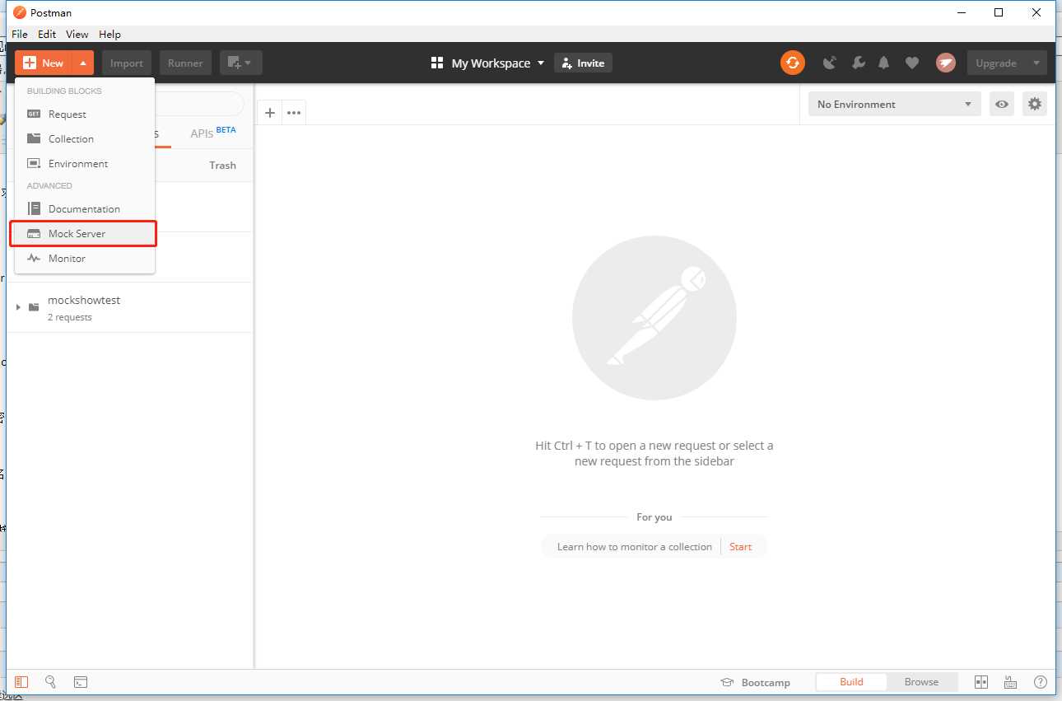Open the help question mark icon
Viewport: 1062px width, 701px height.
[x=1041, y=682]
